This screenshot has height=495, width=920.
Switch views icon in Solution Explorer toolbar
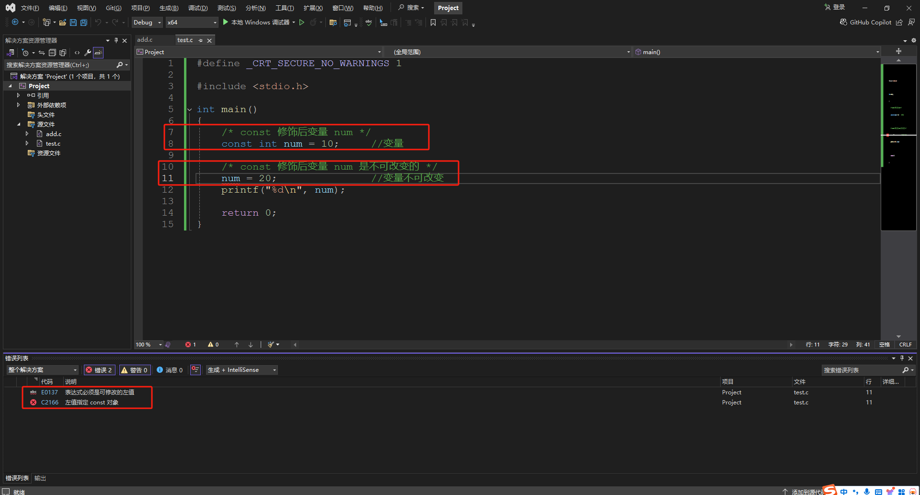click(x=11, y=53)
